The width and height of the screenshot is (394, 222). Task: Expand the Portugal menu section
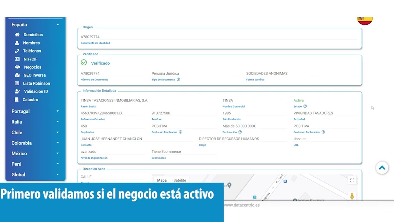point(58,111)
